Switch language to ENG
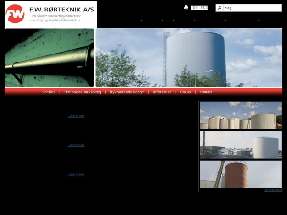The height and width of the screenshot is (215, 287). [204, 8]
